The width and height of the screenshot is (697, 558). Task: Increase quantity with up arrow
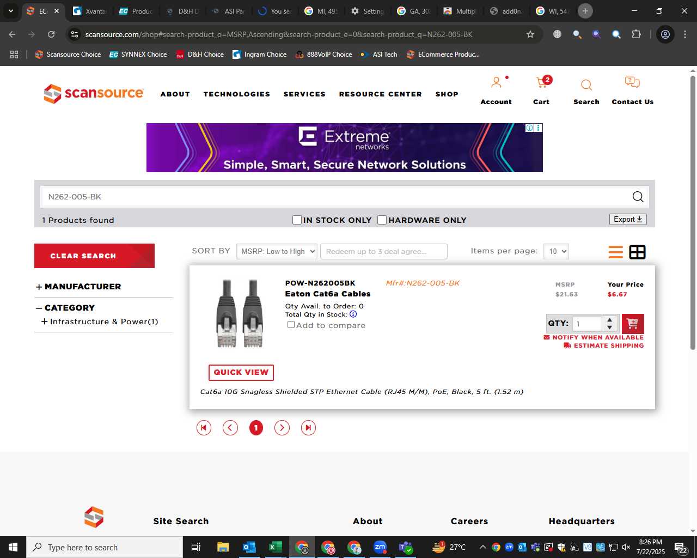point(609,320)
